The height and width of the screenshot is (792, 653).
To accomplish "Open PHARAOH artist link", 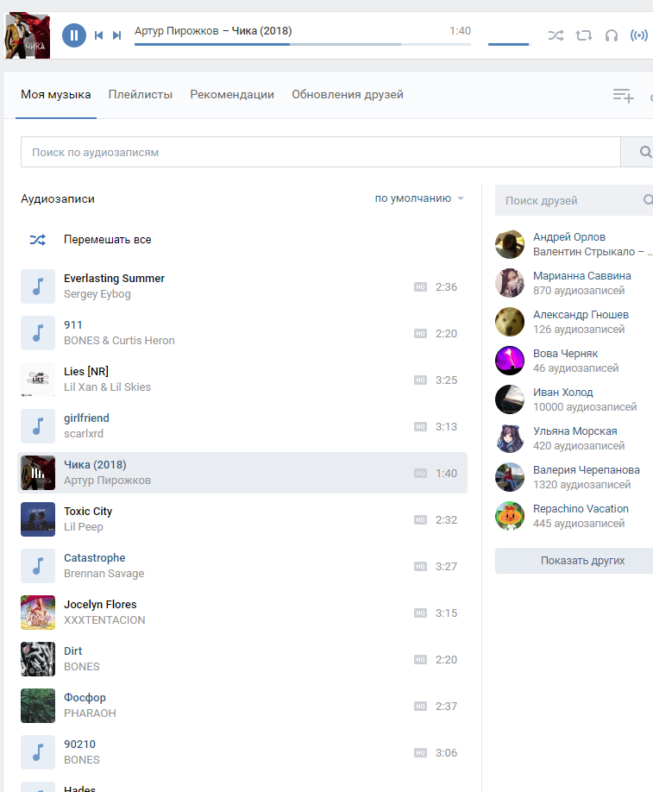I will click(90, 713).
